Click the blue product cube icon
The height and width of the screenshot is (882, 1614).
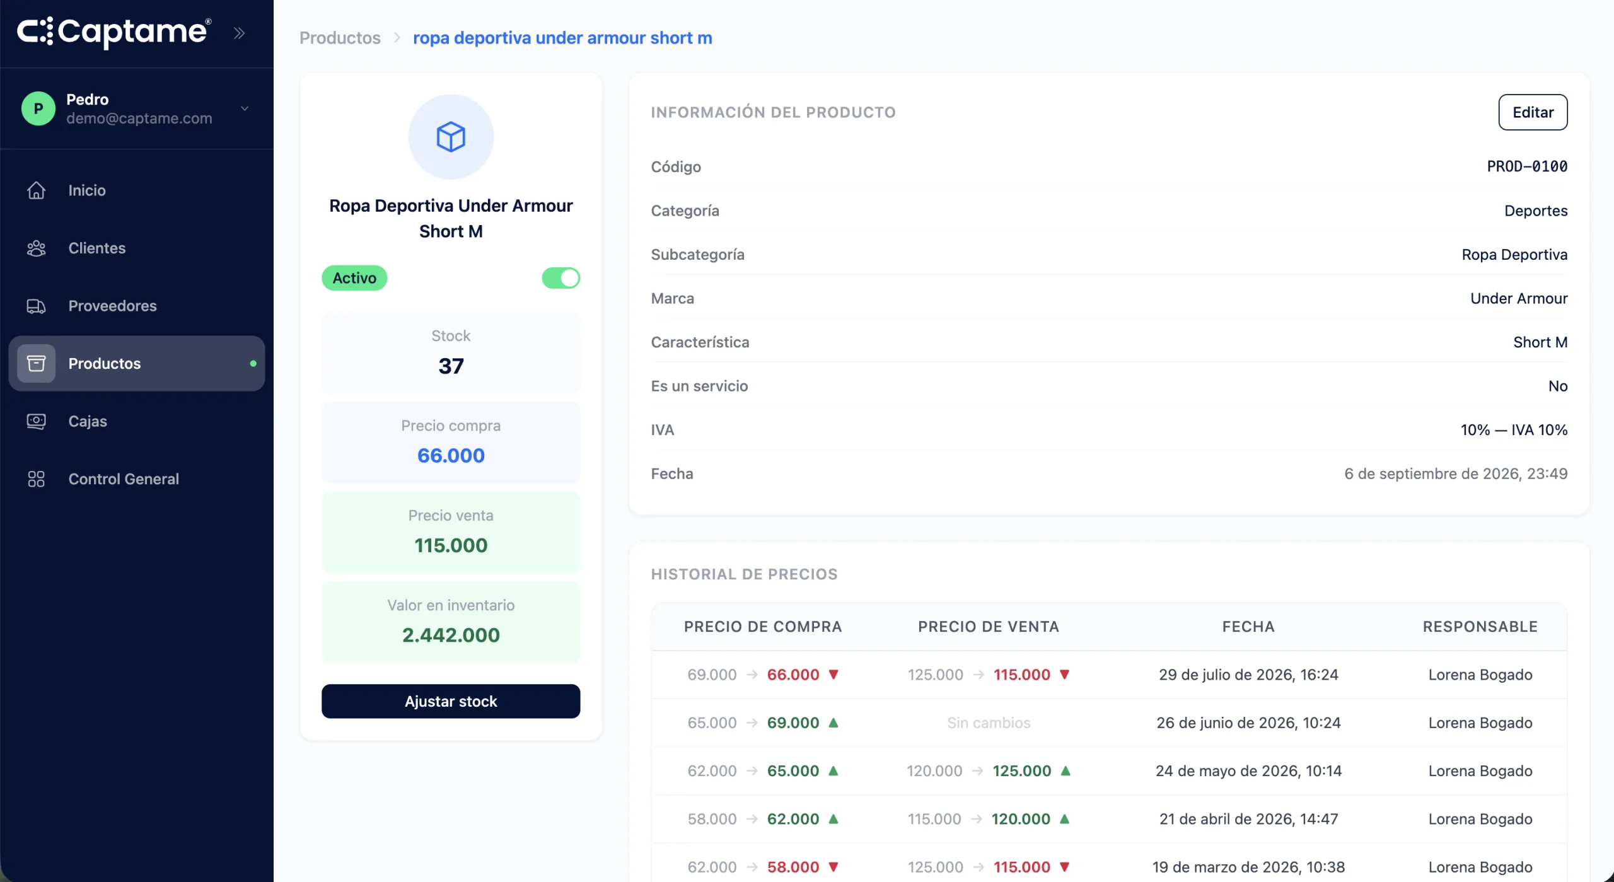pyautogui.click(x=451, y=137)
